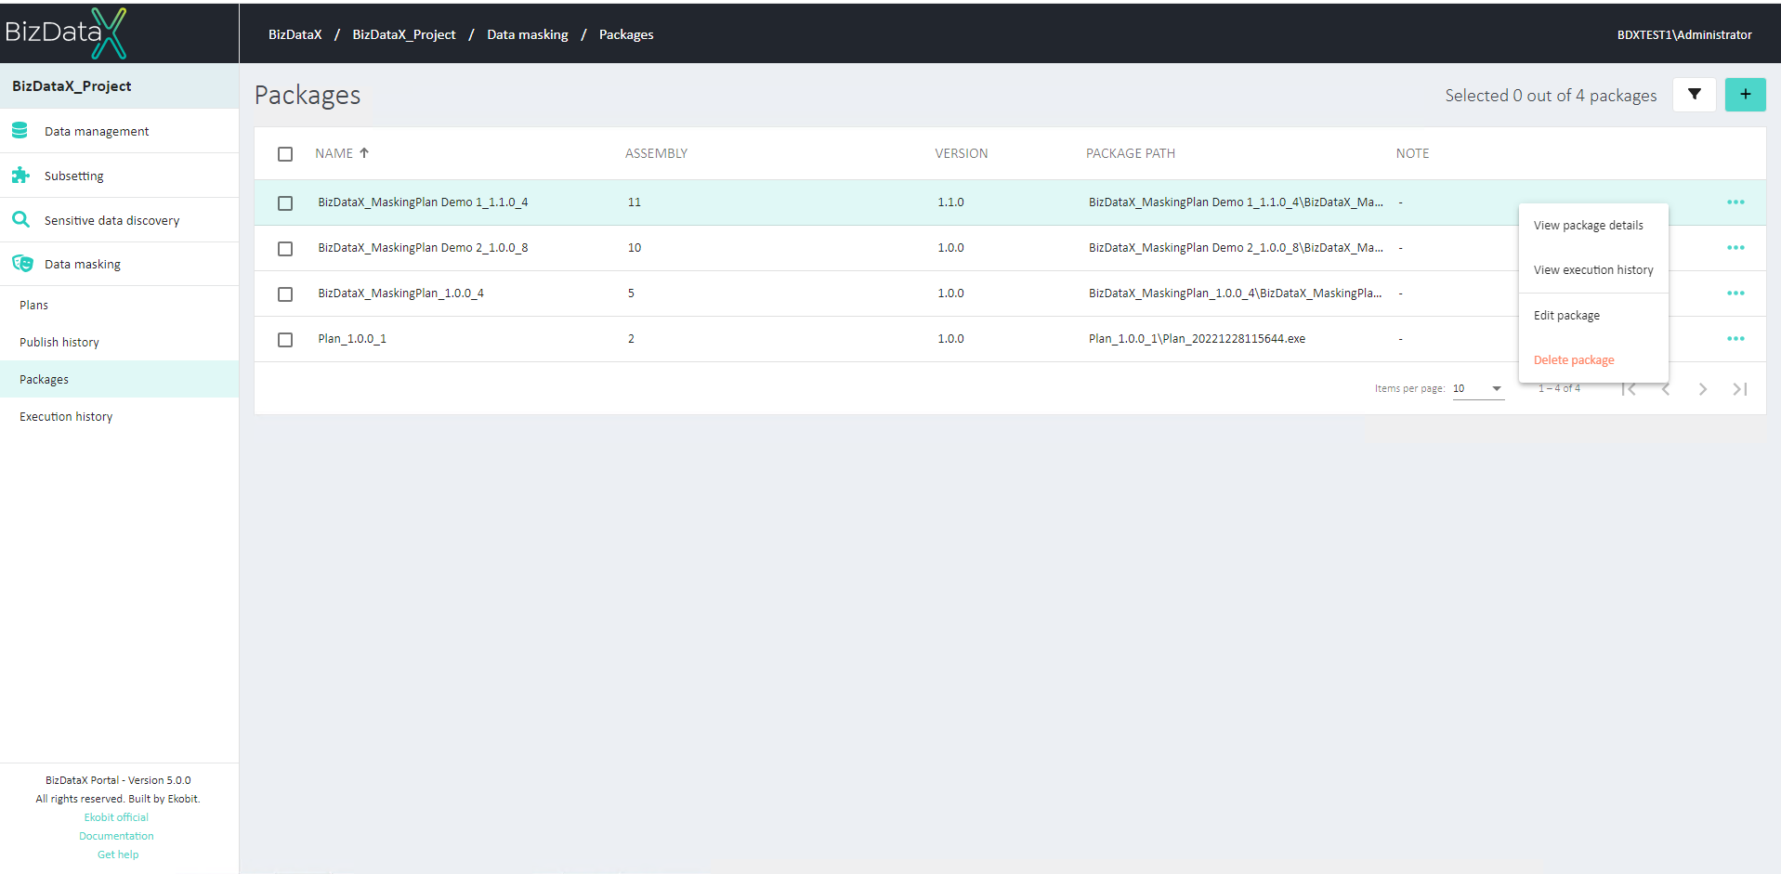Open Packages in the sidebar
The height and width of the screenshot is (874, 1781).
click(x=119, y=379)
